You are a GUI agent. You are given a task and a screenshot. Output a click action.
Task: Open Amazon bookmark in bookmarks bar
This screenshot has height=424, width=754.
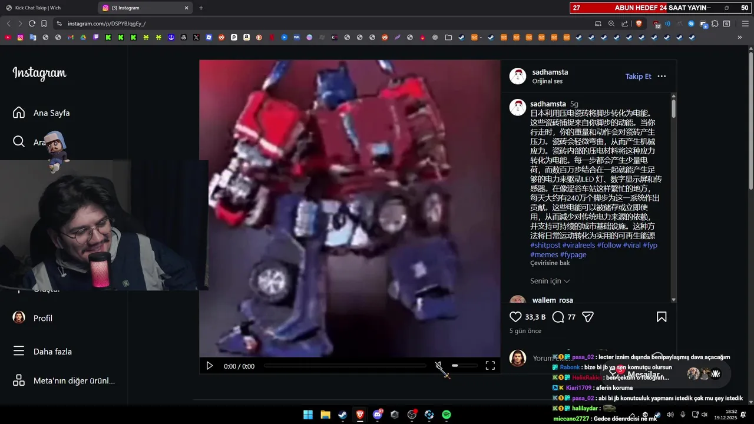coord(246,37)
